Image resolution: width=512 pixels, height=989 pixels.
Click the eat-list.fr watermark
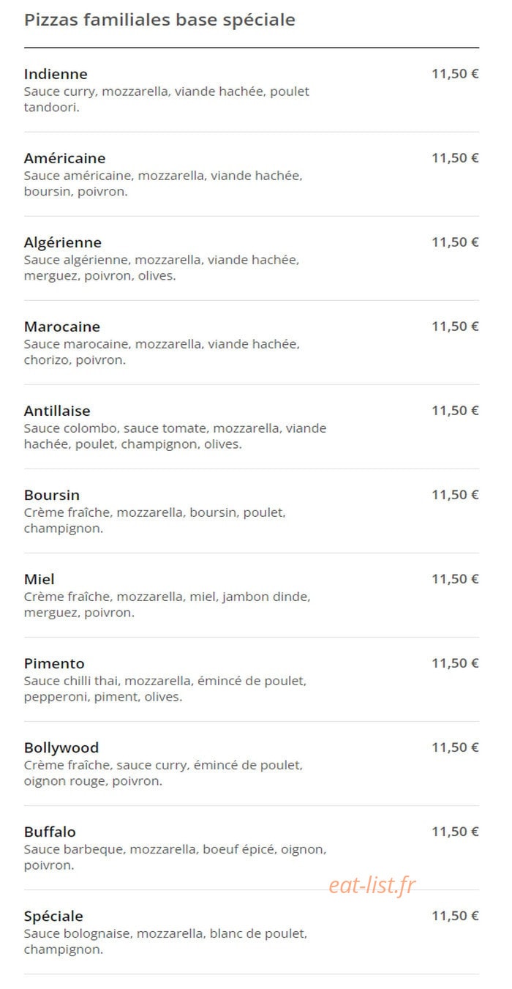372,885
